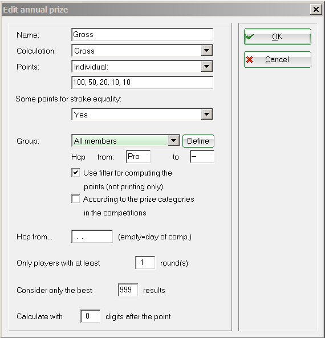Expand the Group All members dropdown
Screen dimensions: 325x338
point(173,141)
